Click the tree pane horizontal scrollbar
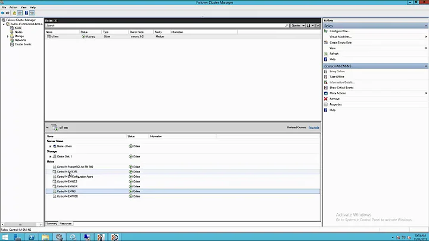Screen dimensions: 429x241 point(21,224)
